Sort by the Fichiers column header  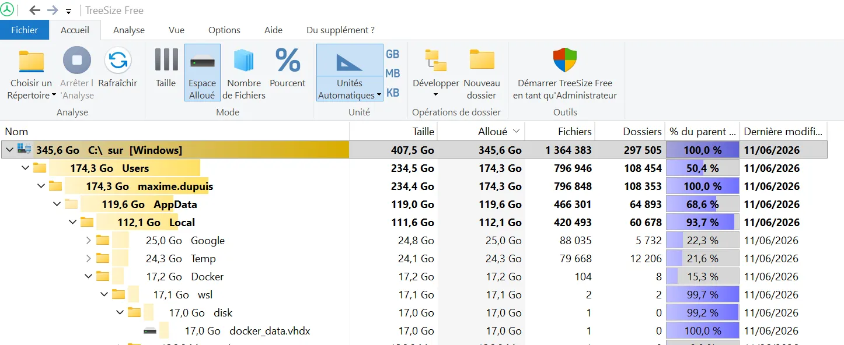click(560, 132)
